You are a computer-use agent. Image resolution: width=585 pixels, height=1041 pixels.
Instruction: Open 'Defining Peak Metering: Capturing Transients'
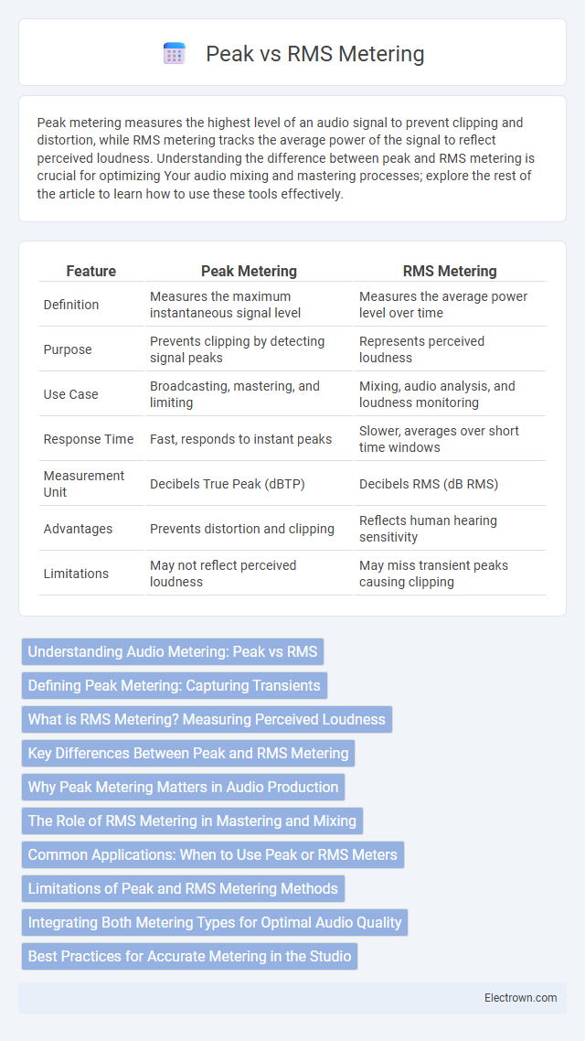175,686
